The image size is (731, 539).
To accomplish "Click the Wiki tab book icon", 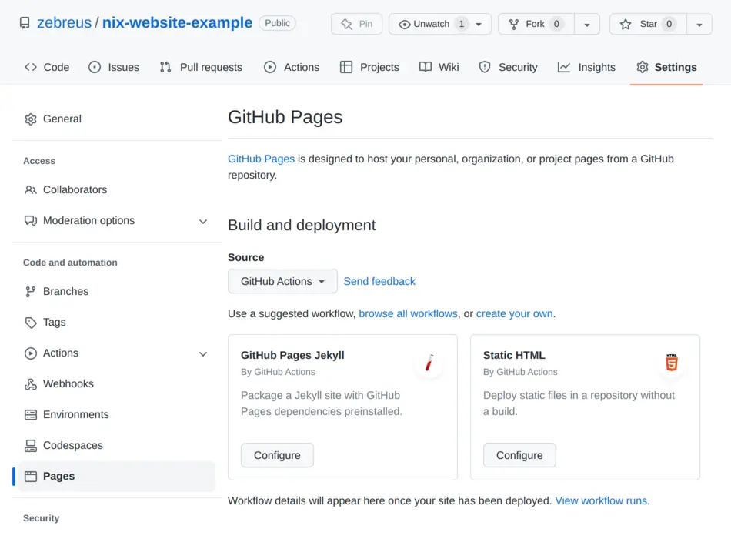I will (426, 67).
